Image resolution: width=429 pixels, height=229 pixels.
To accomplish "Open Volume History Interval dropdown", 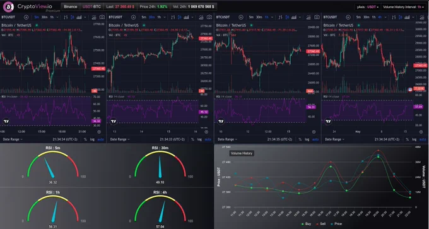I will 404,7.
